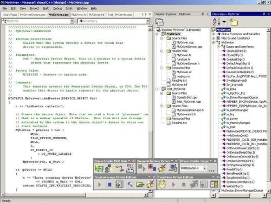Image resolution: width=271 pixels, height=203 pixels.
Task: Switch to the MyDriver.inf tab
Action: pyautogui.click(x=96, y=15)
